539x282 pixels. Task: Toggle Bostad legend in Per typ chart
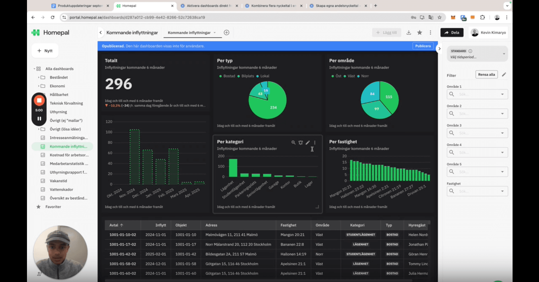coord(227,76)
